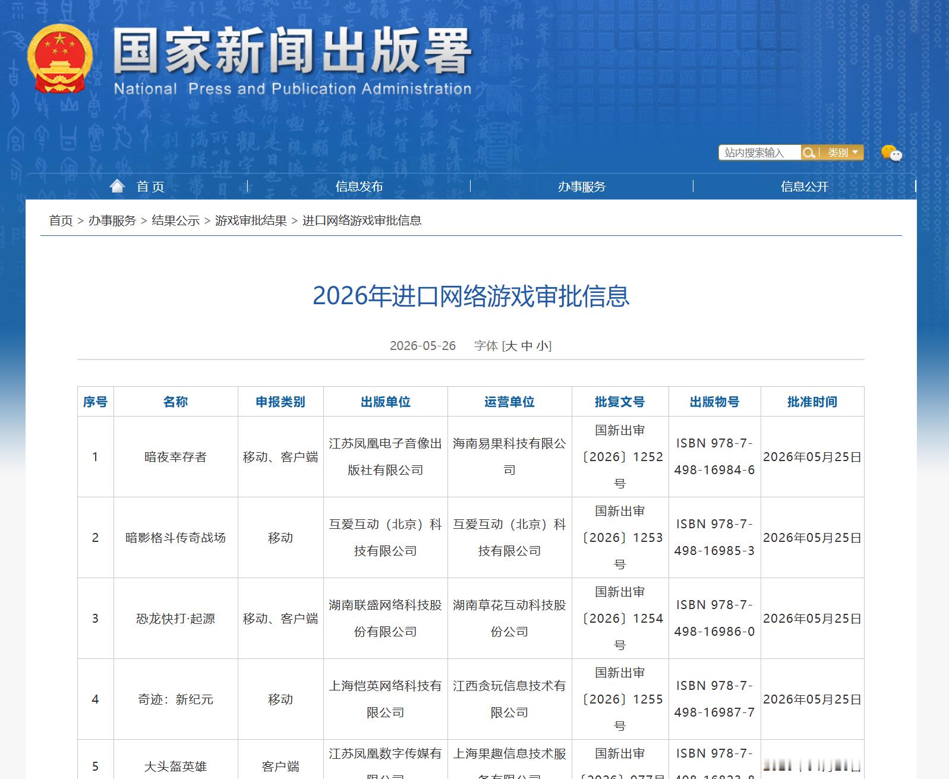The width and height of the screenshot is (949, 779).
Task: Open the WeChat icon beside search
Action: [891, 153]
